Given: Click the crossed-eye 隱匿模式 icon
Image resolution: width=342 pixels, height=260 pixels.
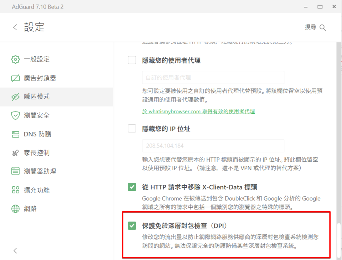Looking at the screenshot, I should click(15, 97).
